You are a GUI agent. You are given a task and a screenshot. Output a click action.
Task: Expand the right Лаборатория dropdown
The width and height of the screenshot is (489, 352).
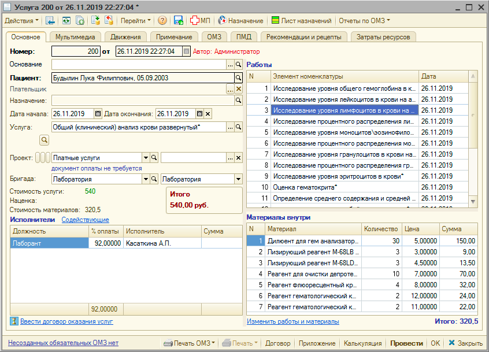[x=238, y=180]
